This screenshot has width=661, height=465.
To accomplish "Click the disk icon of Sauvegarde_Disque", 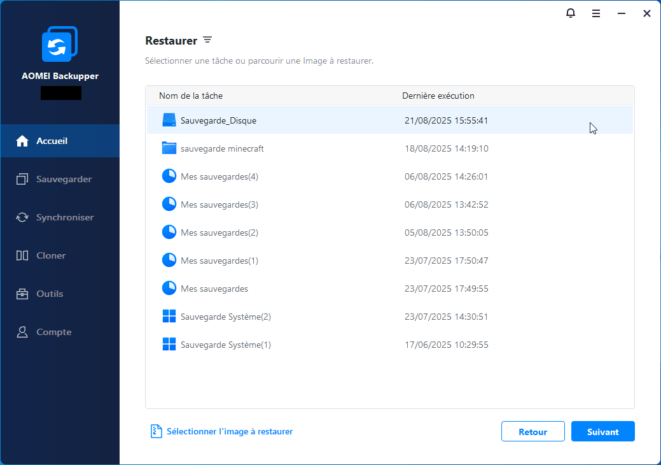I will 169,120.
